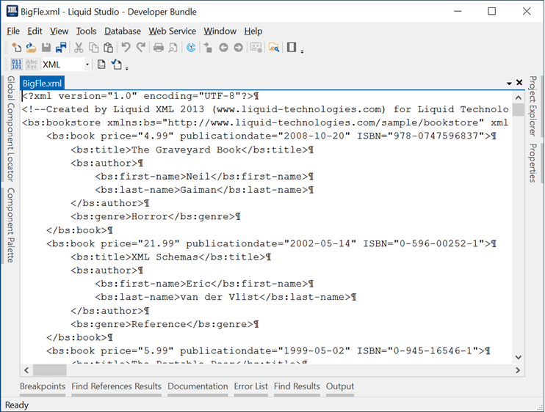Redo with the toolbar arrow
The width and height of the screenshot is (545, 412).
point(141,47)
